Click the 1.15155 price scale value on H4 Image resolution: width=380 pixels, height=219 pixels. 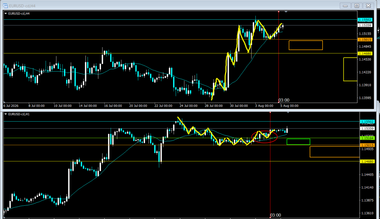pos(365,34)
